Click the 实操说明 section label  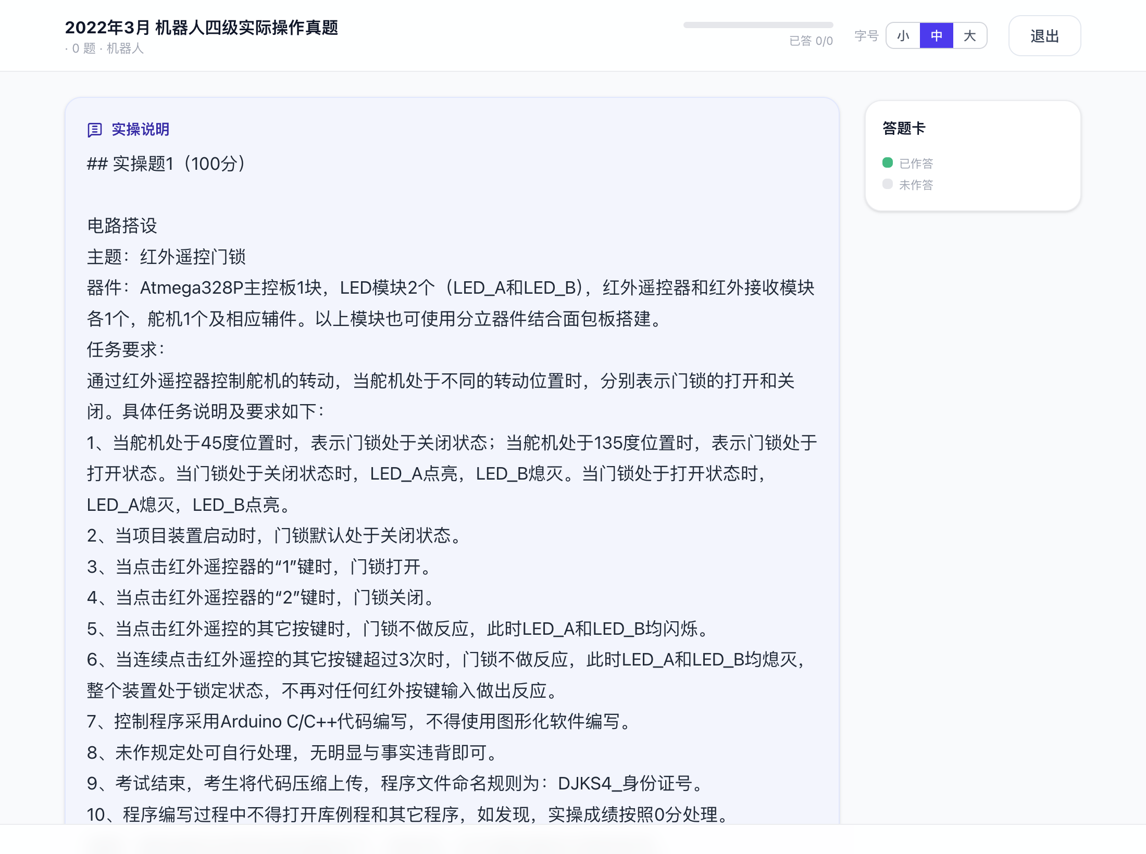(141, 129)
